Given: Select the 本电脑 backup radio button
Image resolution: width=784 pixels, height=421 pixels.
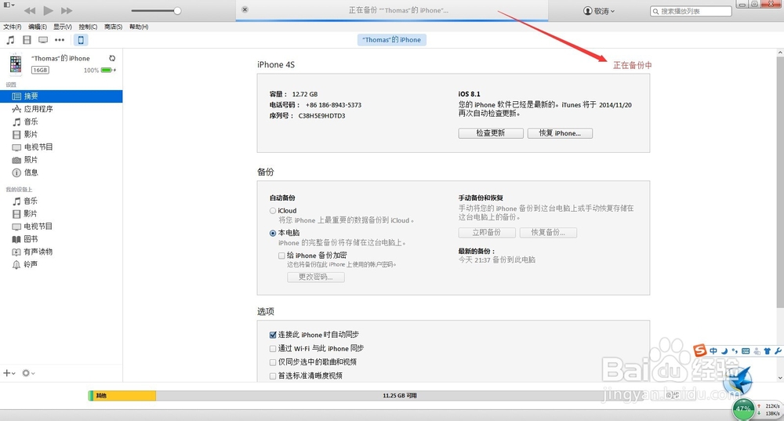Looking at the screenshot, I should pos(273,233).
